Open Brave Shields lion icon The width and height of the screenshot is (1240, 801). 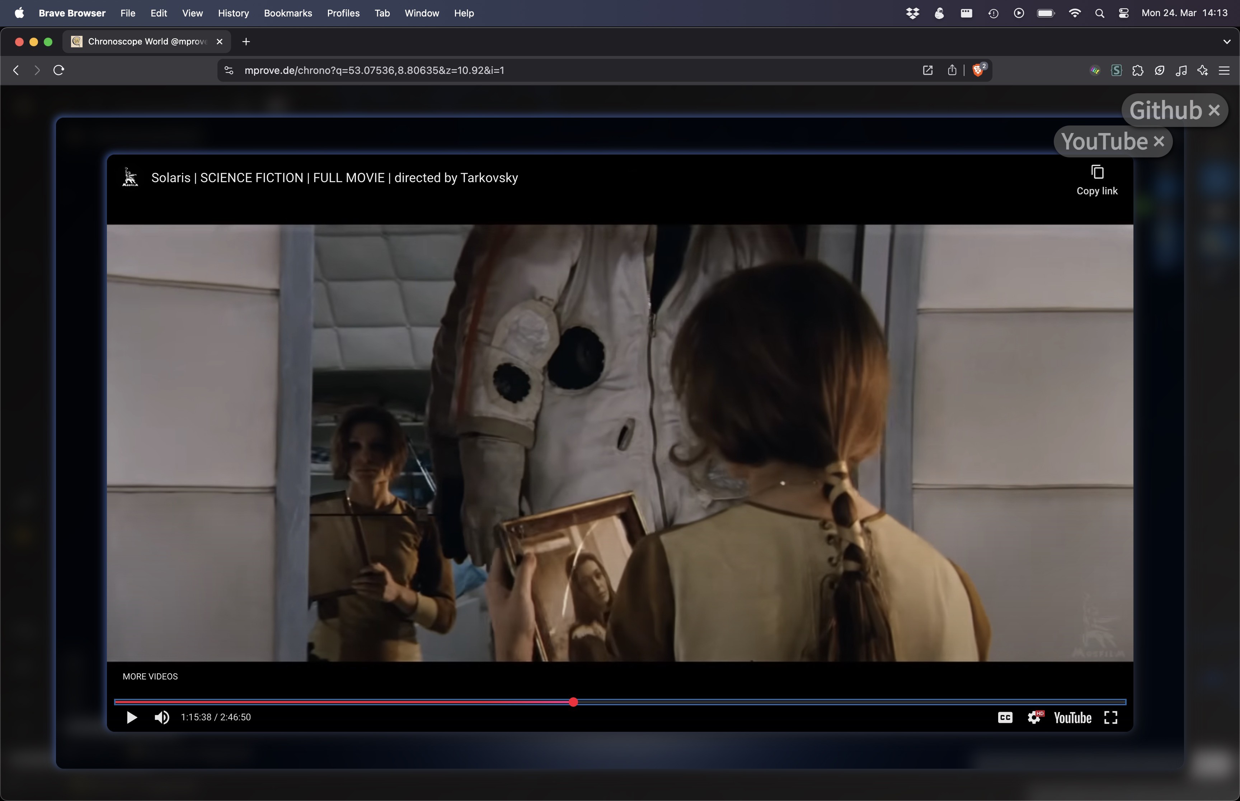pyautogui.click(x=978, y=70)
